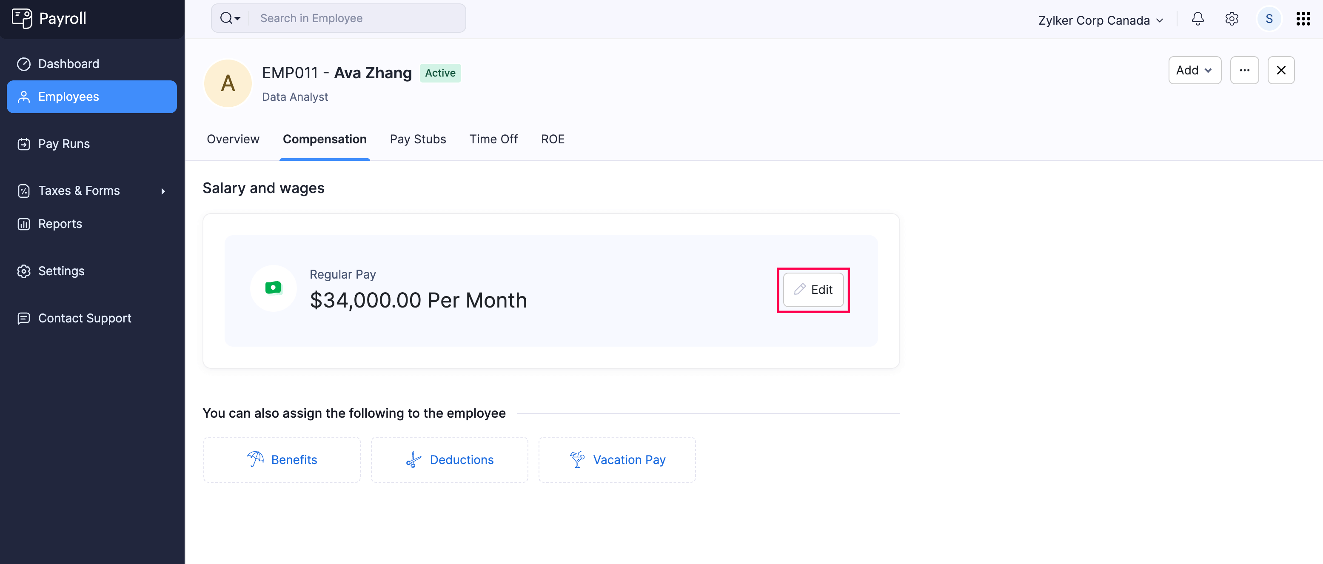Open the search category selector

[231, 18]
